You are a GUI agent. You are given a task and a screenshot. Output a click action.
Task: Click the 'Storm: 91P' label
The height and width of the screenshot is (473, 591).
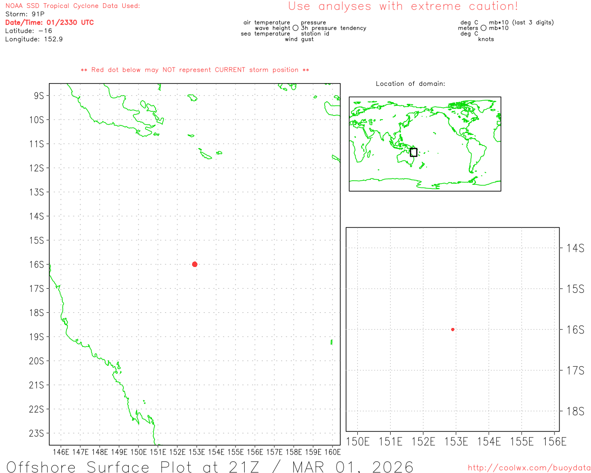tap(25, 14)
